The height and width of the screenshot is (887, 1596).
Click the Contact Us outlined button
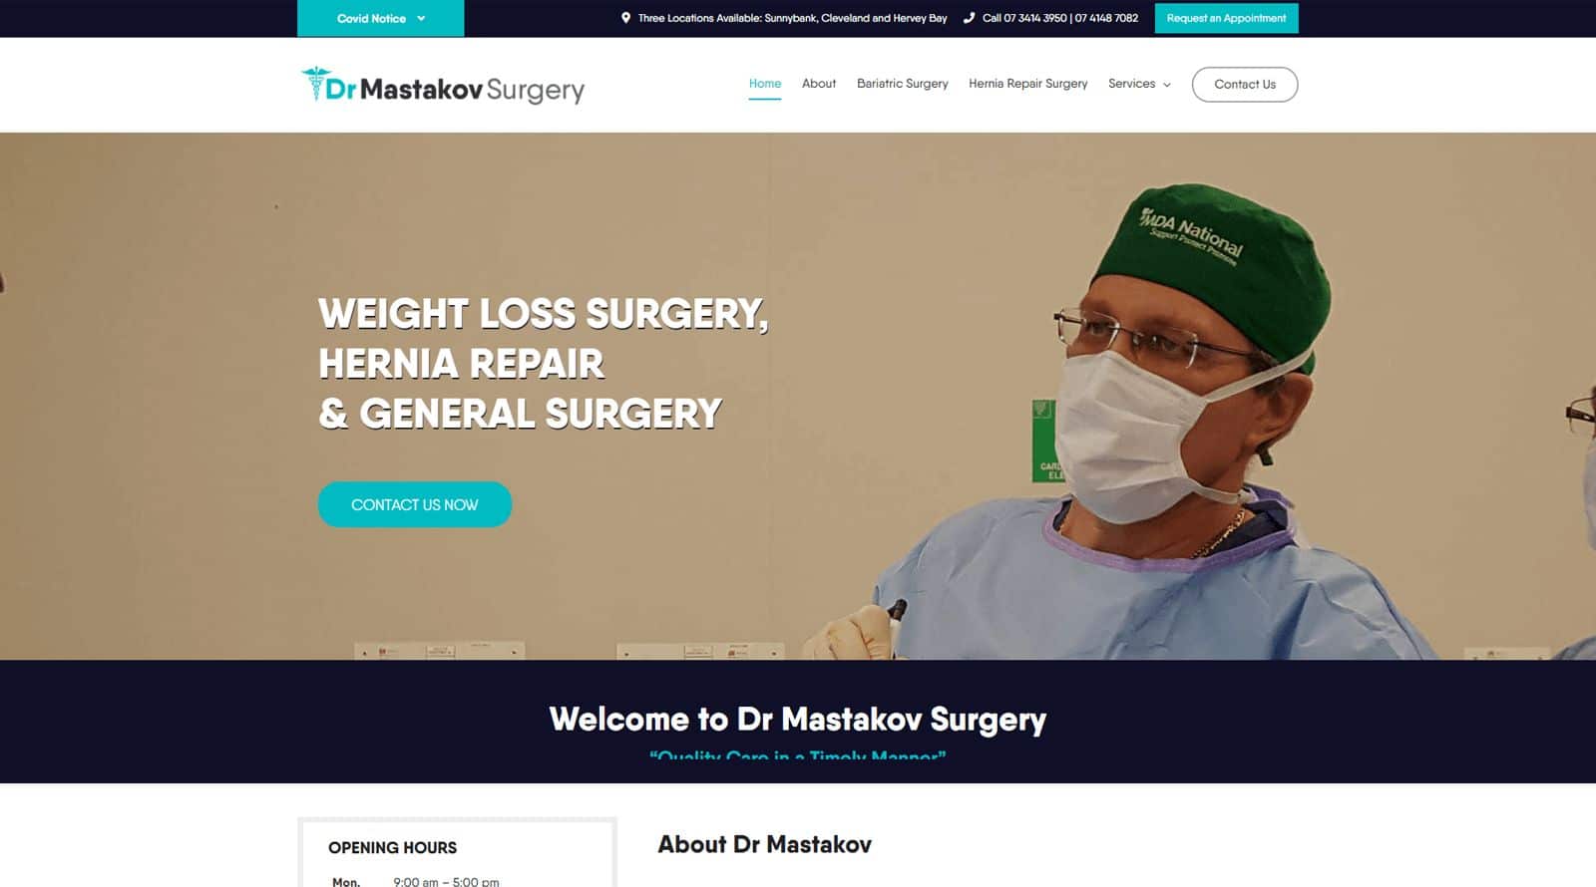point(1245,85)
